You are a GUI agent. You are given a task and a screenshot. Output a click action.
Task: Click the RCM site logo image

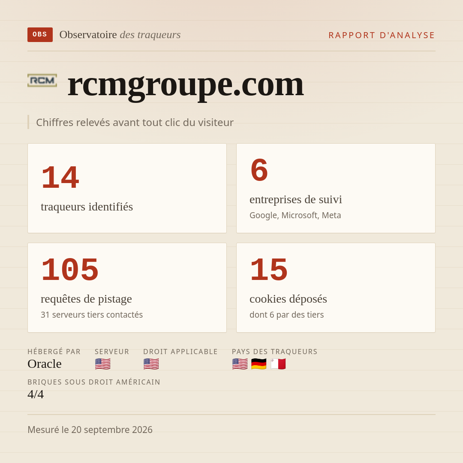tap(42, 80)
